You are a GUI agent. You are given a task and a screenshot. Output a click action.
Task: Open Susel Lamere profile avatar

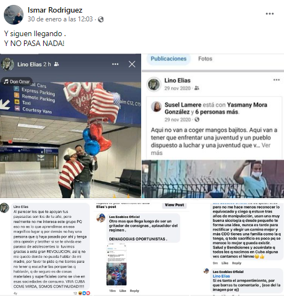click(157, 106)
